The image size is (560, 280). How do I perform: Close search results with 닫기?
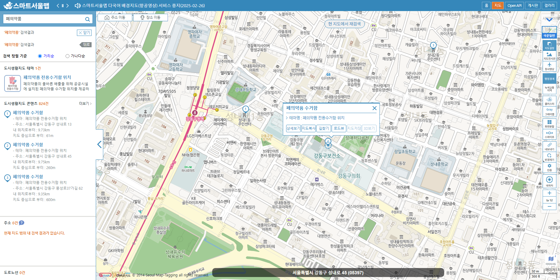click(84, 33)
